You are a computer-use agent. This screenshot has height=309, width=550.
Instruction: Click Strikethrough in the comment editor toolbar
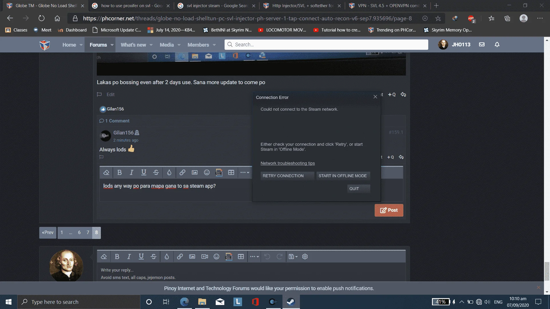(156, 173)
